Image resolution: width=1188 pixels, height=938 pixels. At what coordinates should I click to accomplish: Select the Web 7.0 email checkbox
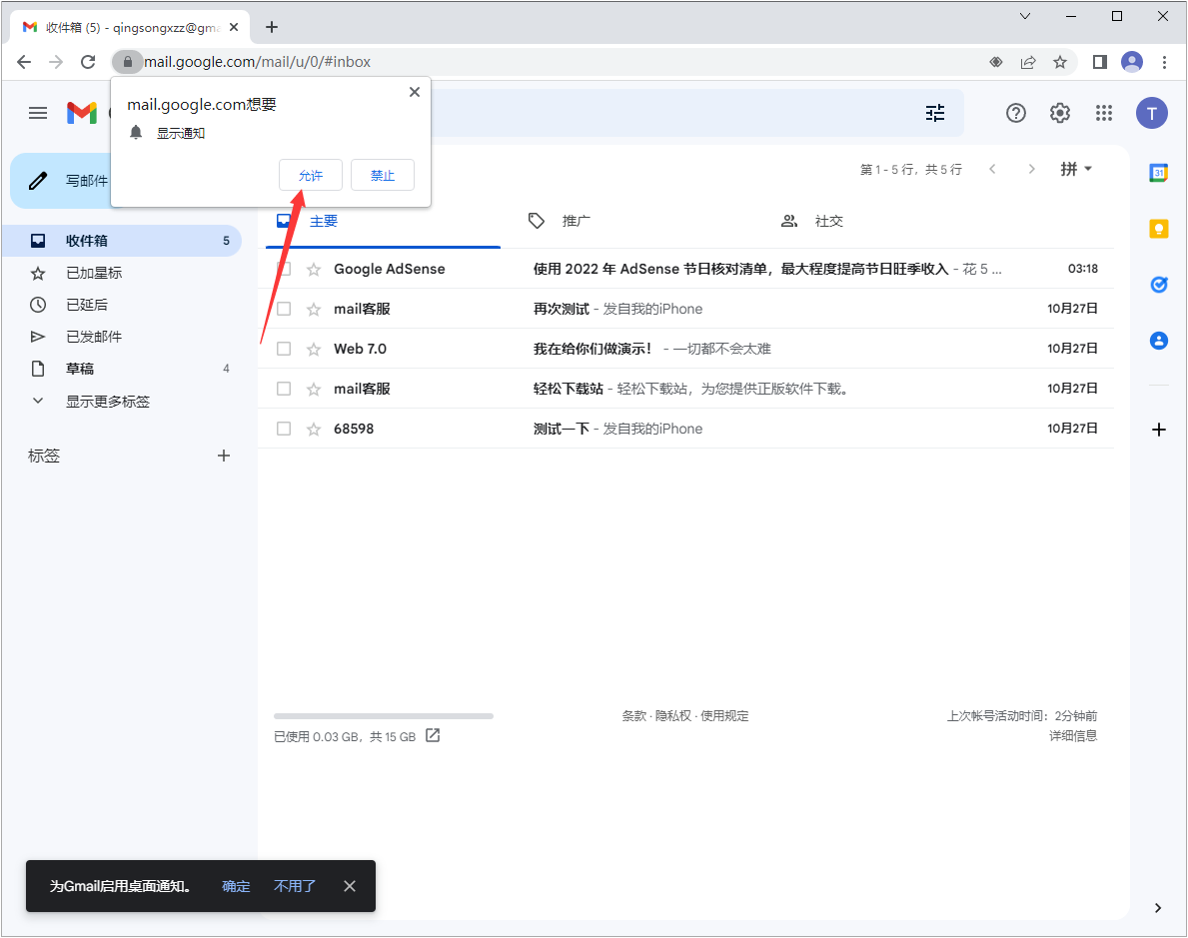(284, 349)
